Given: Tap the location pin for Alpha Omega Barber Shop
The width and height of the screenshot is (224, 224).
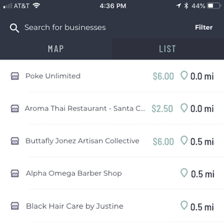Looking at the screenshot, I should [x=184, y=173].
